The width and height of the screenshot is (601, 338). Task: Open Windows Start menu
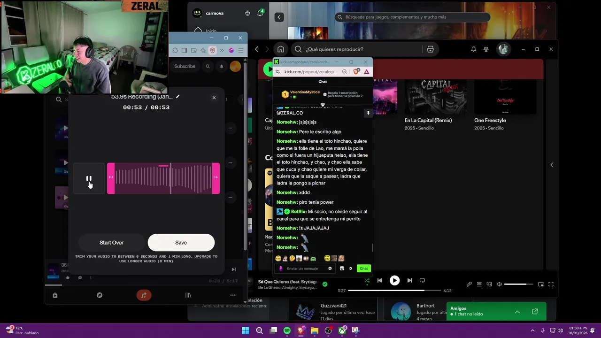246,330
